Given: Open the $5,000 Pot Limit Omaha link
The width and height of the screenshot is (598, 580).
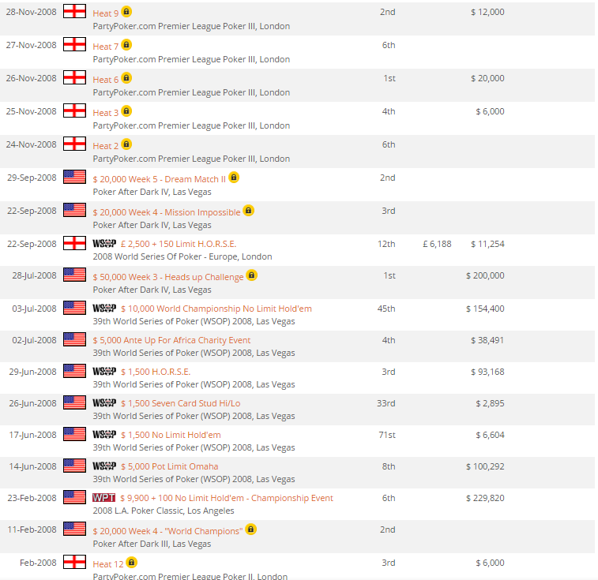Looking at the screenshot, I should click(x=170, y=467).
